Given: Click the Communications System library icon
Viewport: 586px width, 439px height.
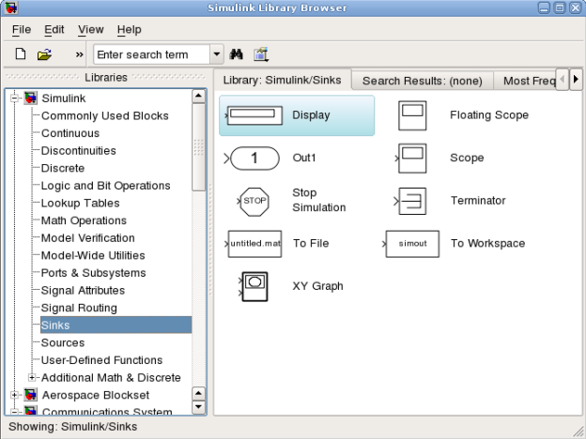Looking at the screenshot, I should point(31,410).
